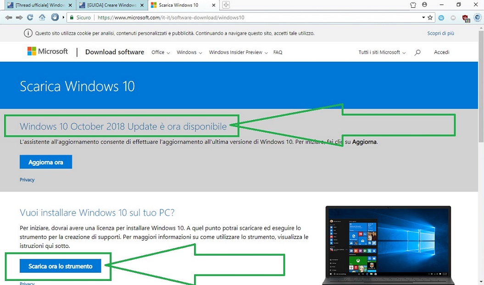Go back with the browser back arrow
This screenshot has width=484, height=285.
click(9, 17)
